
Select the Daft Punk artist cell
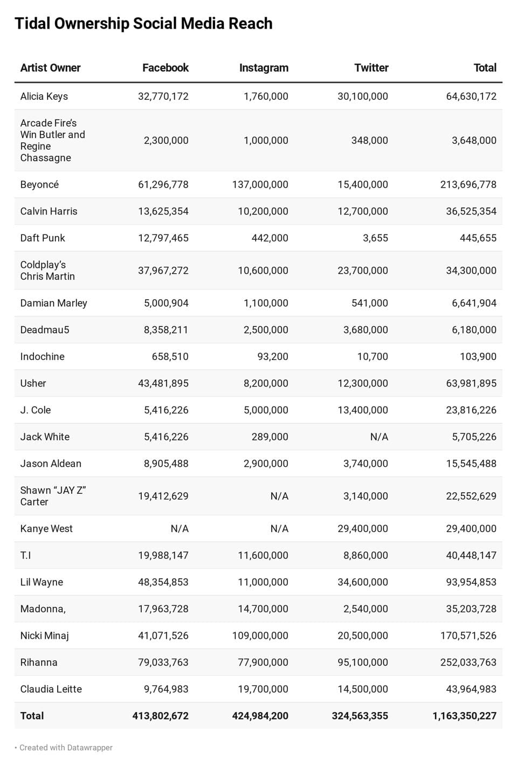(x=43, y=238)
